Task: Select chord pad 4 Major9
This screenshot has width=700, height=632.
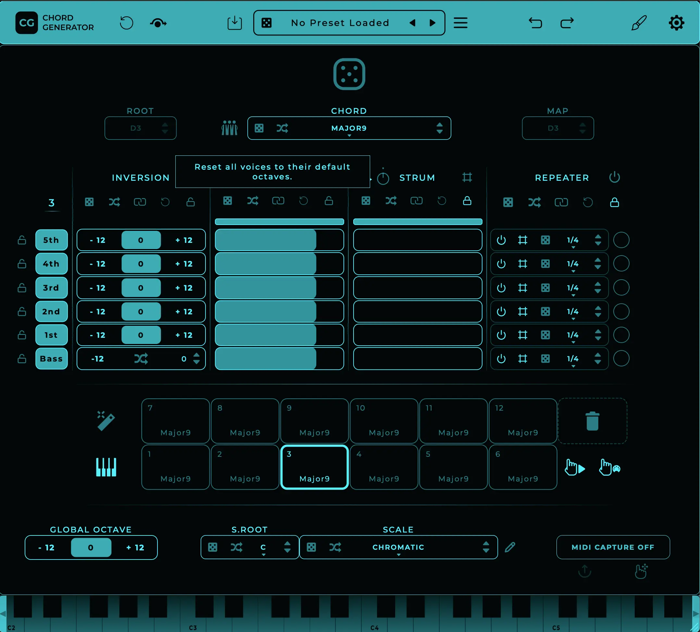Action: point(384,467)
